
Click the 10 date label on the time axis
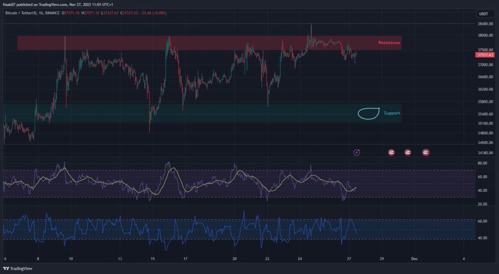click(x=71, y=259)
